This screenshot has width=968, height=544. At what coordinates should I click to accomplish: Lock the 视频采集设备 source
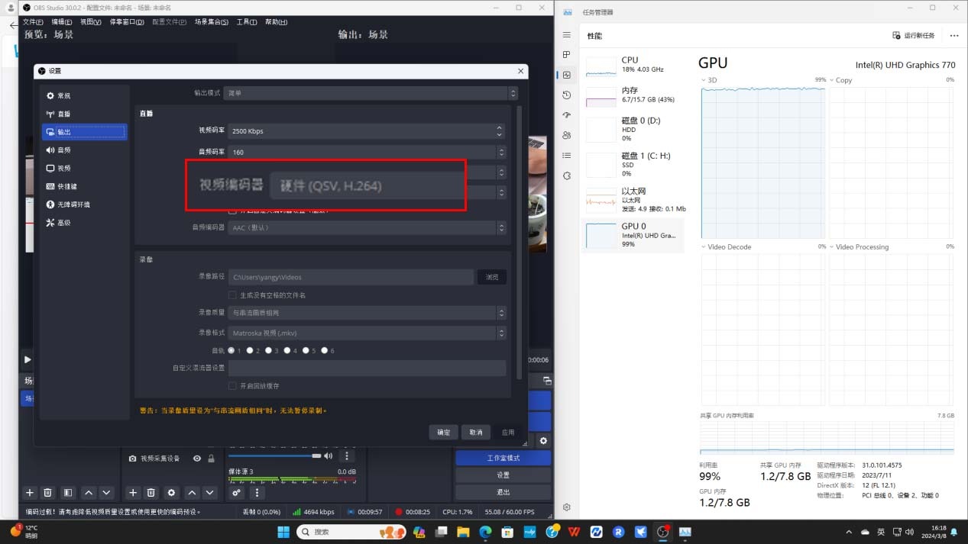click(211, 459)
